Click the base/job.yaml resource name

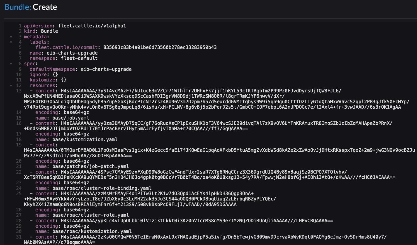tap(71, 118)
